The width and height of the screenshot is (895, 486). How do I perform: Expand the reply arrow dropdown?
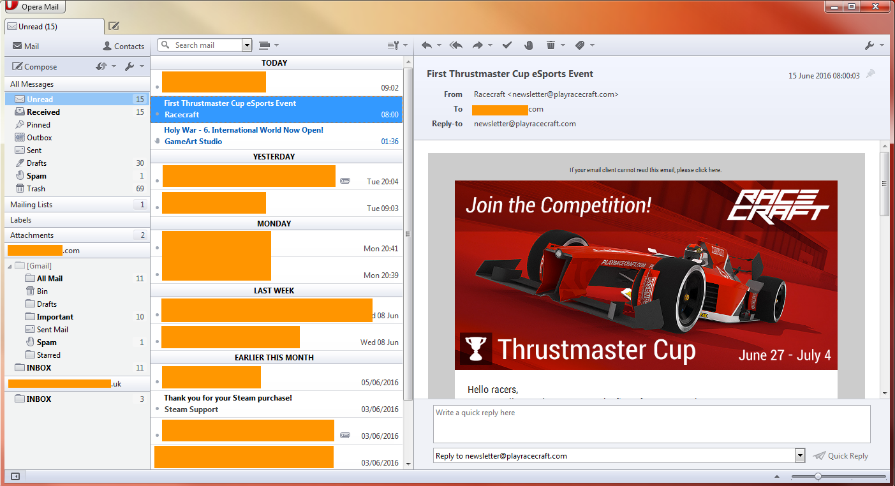click(x=440, y=45)
